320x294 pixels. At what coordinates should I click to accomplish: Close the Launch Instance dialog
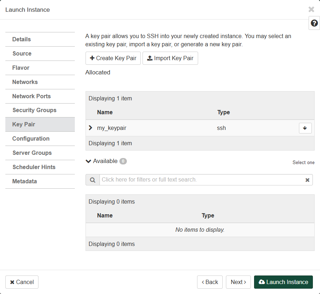point(311,10)
